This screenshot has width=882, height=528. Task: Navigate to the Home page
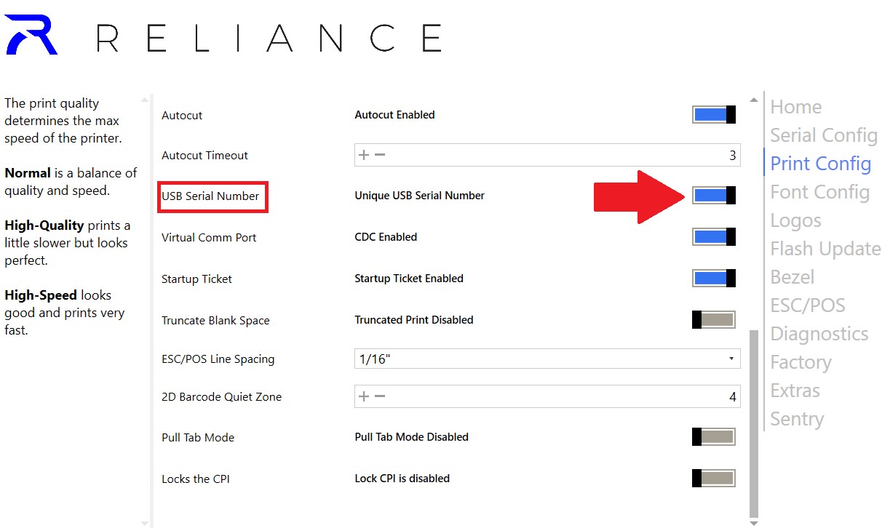pyautogui.click(x=795, y=107)
